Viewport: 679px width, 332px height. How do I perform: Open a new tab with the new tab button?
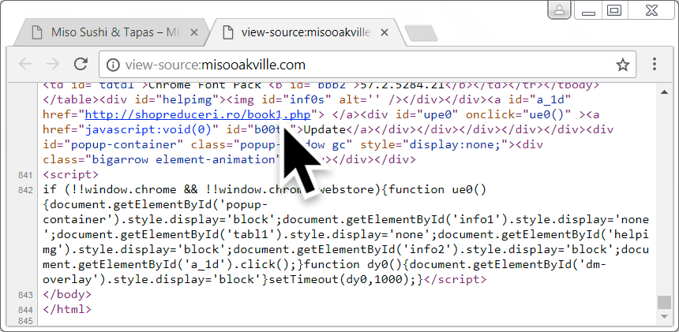421,33
